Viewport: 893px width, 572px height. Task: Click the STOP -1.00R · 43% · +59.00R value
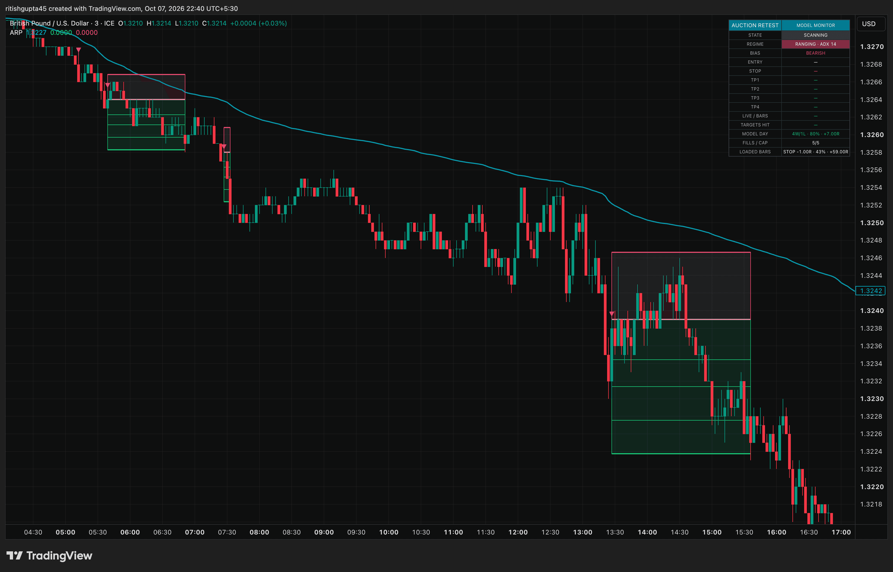pos(815,152)
